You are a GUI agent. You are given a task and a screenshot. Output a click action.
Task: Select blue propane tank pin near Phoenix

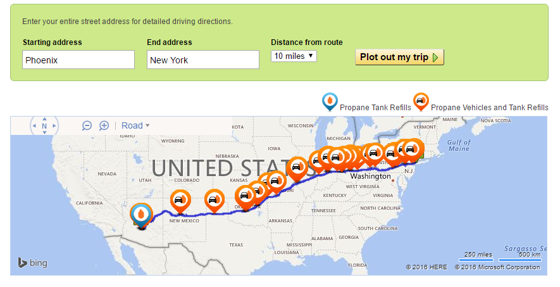point(142,214)
